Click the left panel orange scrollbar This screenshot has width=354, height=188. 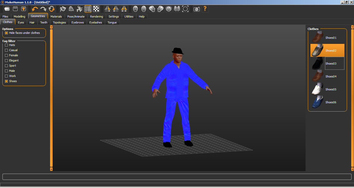pos(51,98)
